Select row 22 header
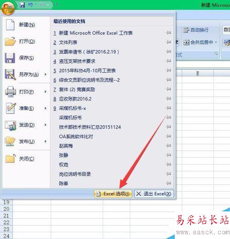 (6, 222)
